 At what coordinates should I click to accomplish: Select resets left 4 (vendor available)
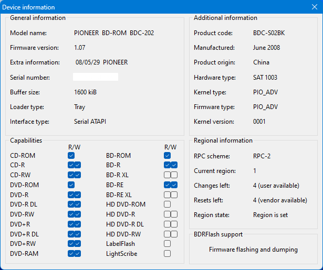[280, 200]
